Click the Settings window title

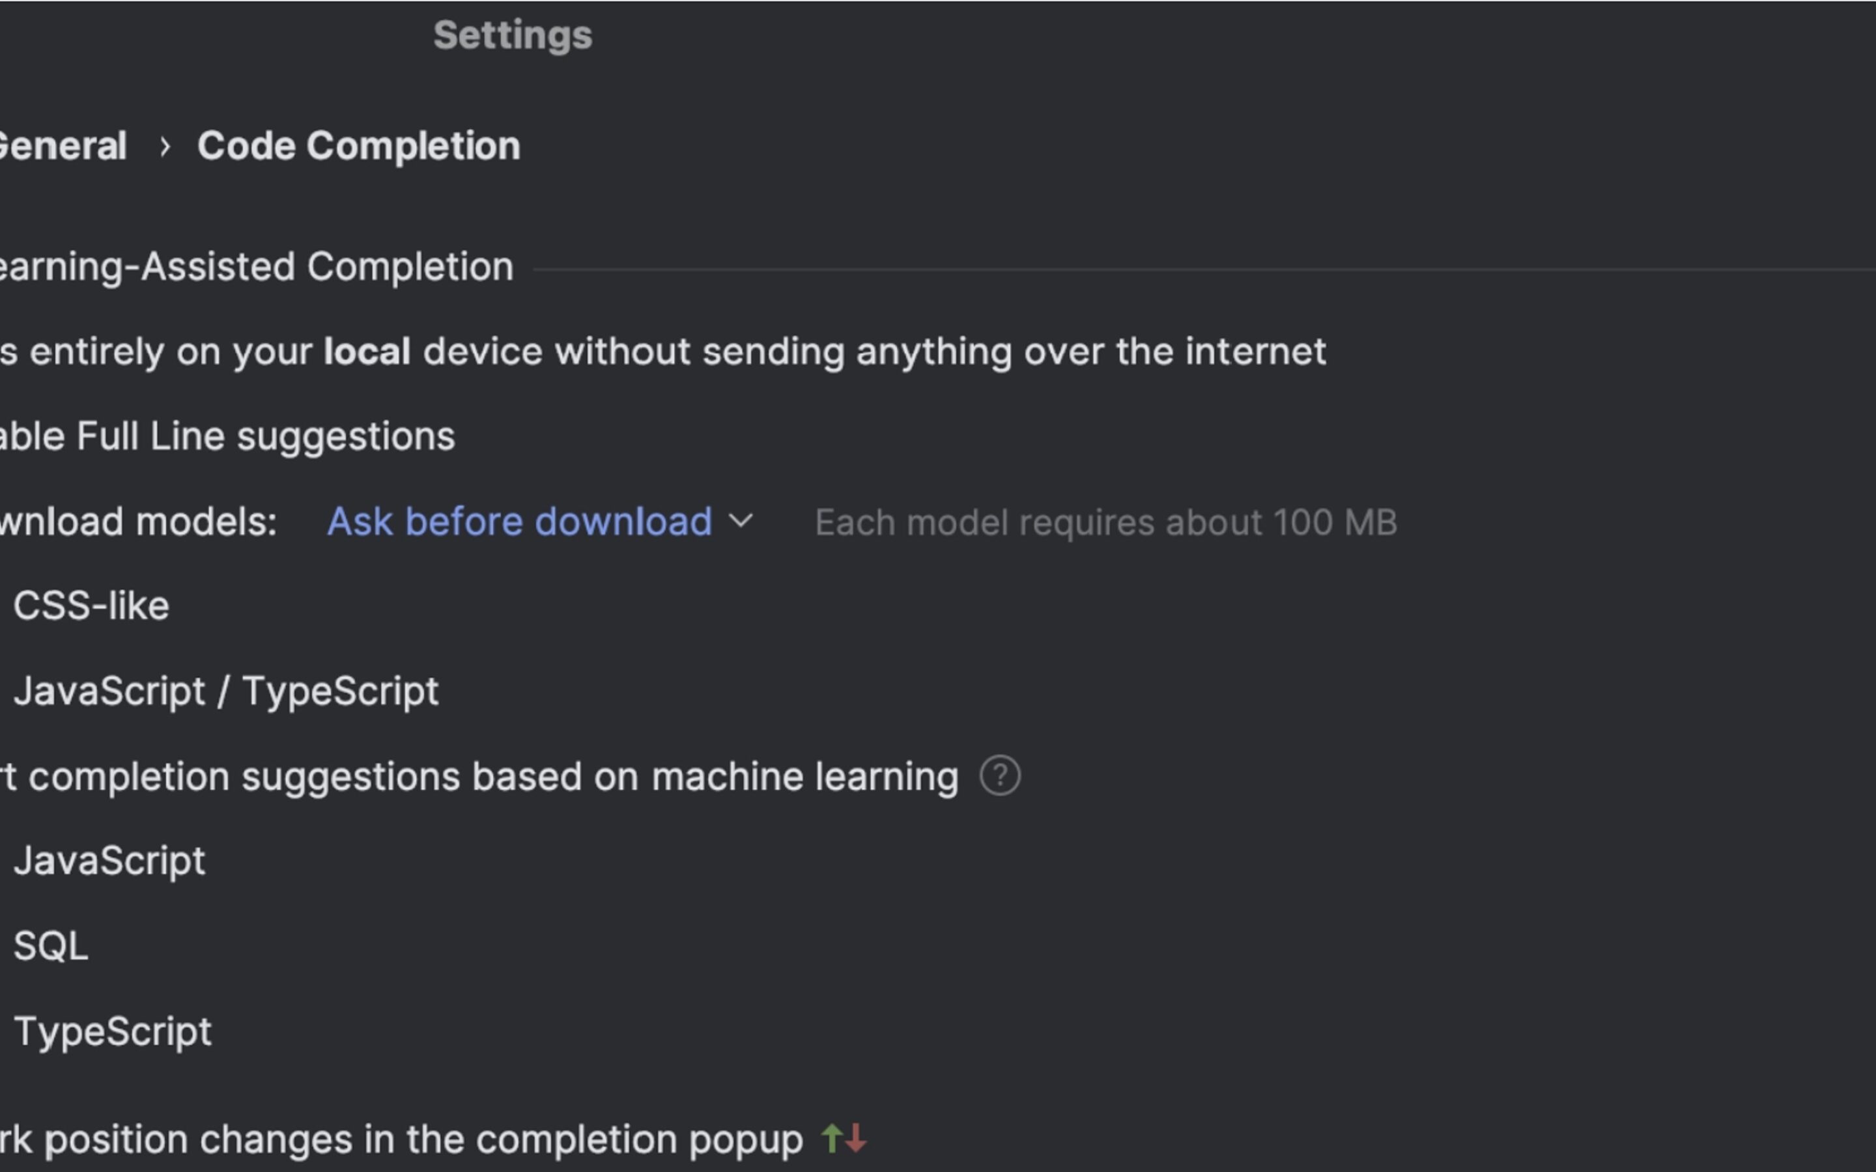point(513,36)
